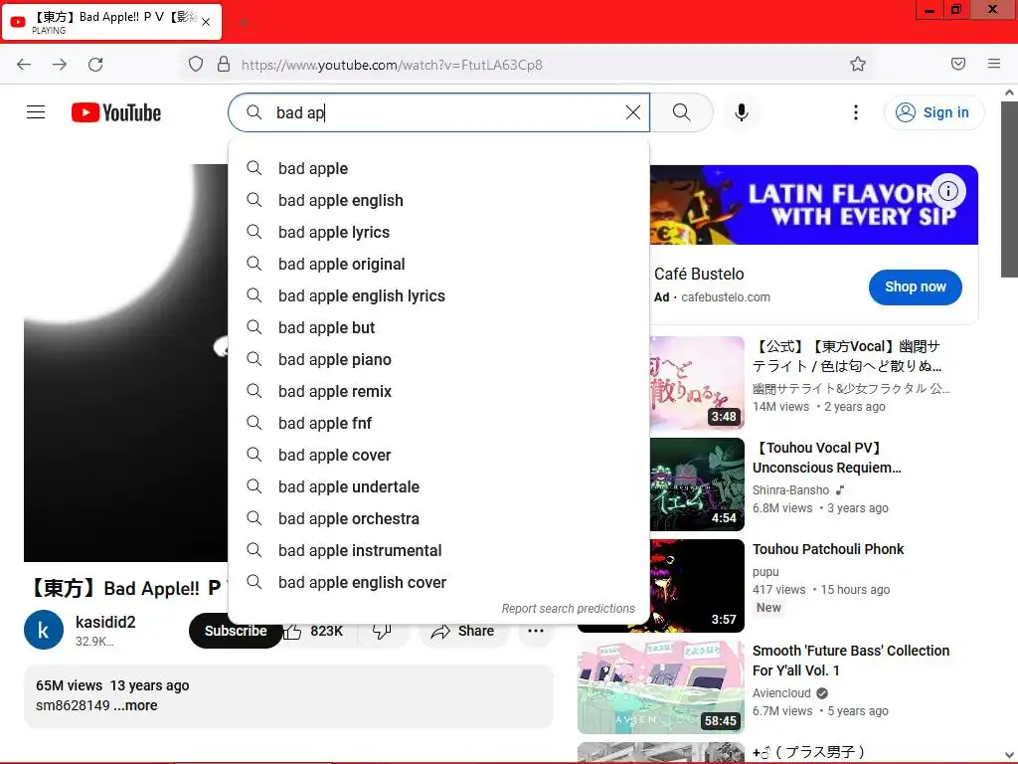Select suggestion 'bad apple english lyrics'

tap(438, 295)
